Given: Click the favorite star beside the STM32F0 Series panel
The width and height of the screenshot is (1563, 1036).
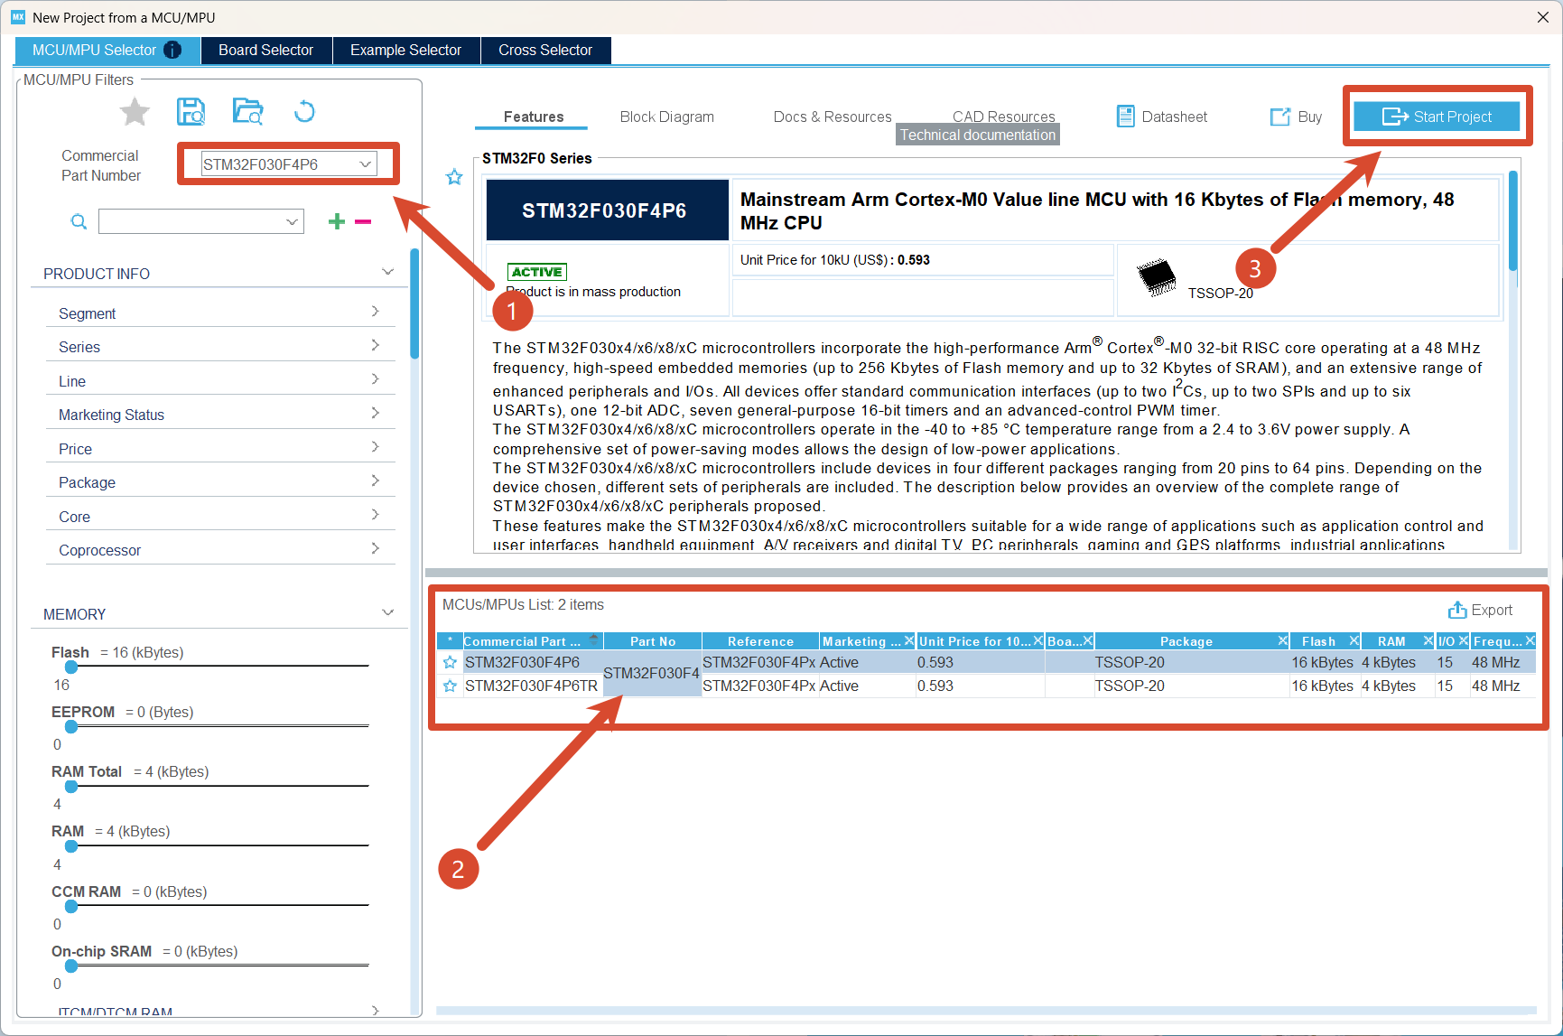Looking at the screenshot, I should (454, 177).
